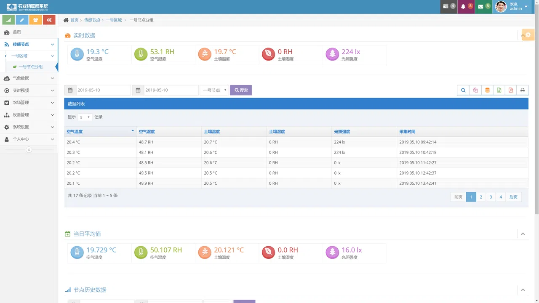This screenshot has height=303, width=539.
Task: Open the task list icon with badge 4
Action: pos(449,7)
